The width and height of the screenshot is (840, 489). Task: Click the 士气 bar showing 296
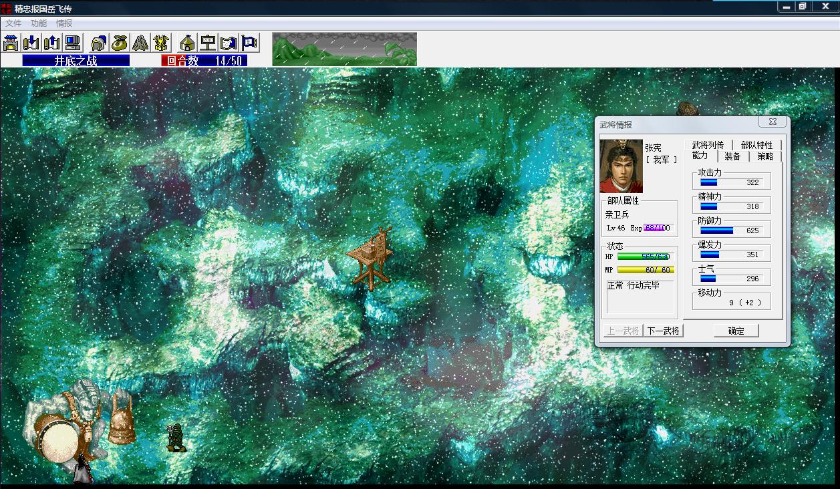[x=730, y=278]
